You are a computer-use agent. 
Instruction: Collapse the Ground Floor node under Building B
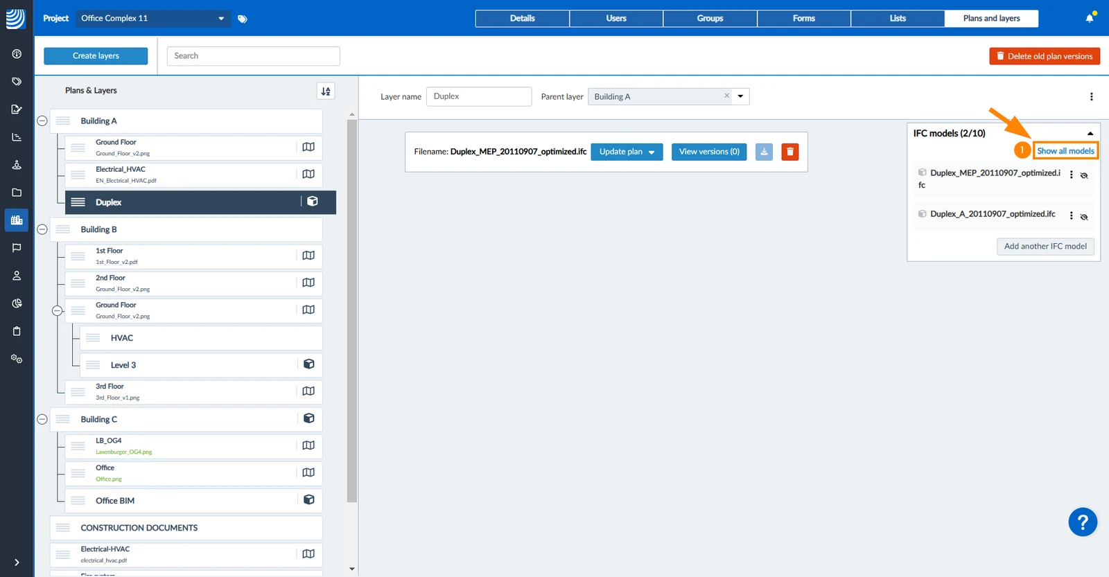[x=58, y=310]
